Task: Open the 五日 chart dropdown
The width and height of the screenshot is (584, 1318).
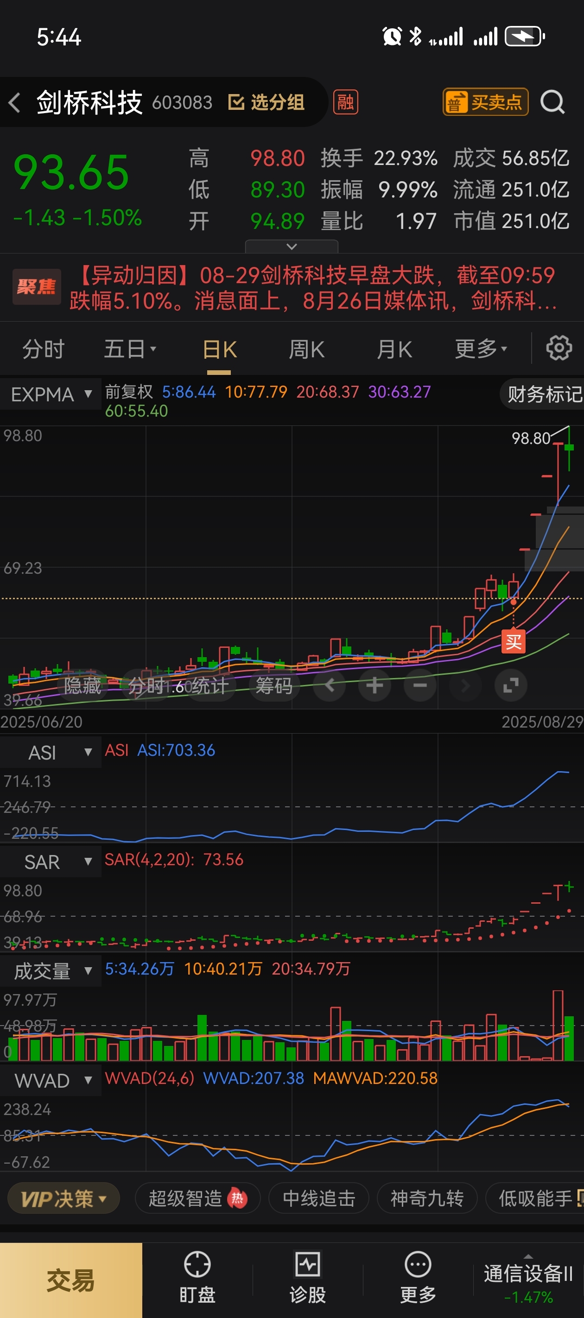Action: point(129,349)
